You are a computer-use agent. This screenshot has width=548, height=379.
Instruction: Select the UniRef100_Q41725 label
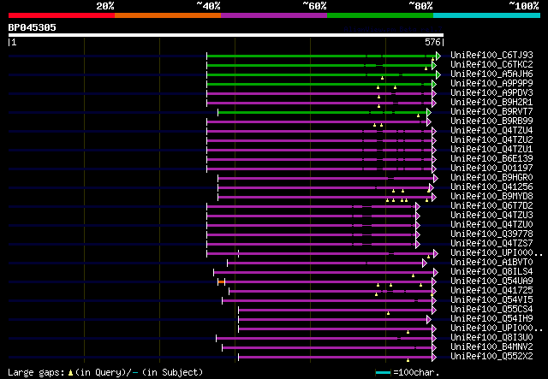491,291
